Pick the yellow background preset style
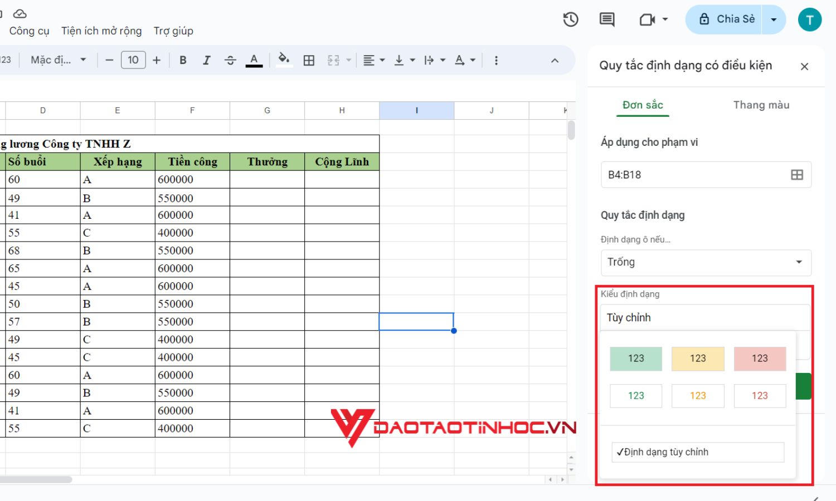 698,358
